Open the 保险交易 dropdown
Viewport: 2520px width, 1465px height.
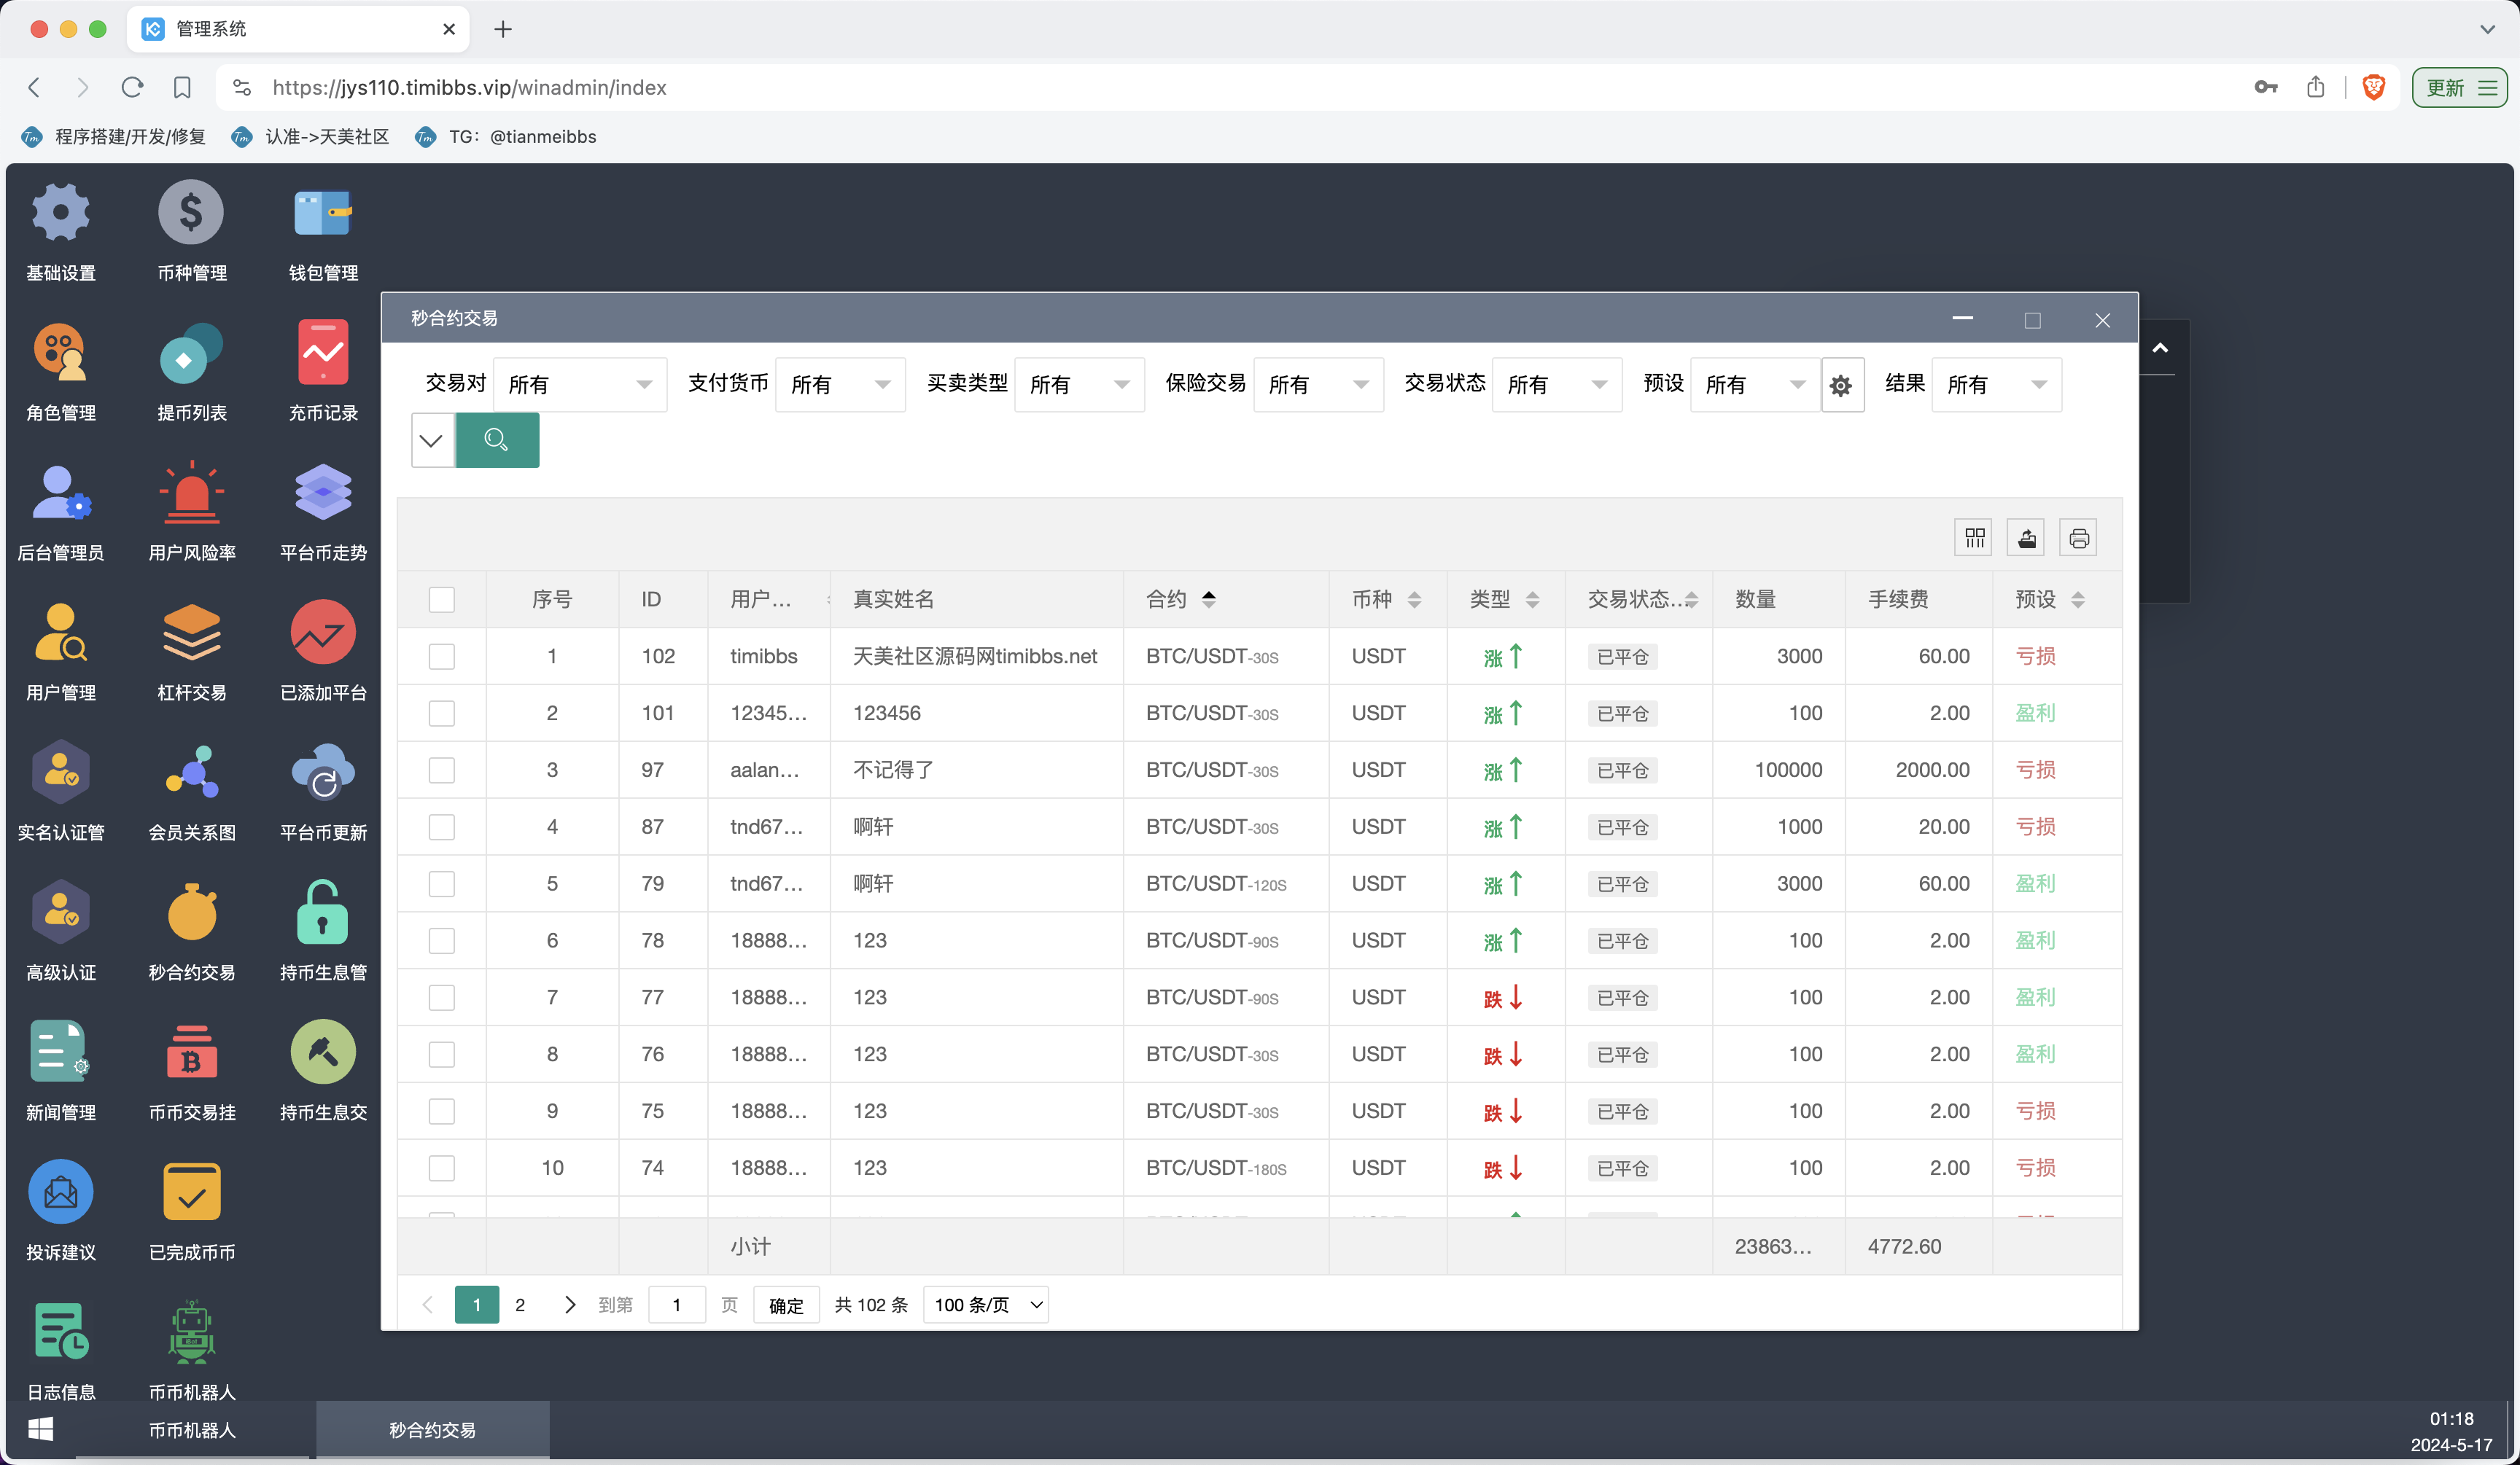point(1318,385)
